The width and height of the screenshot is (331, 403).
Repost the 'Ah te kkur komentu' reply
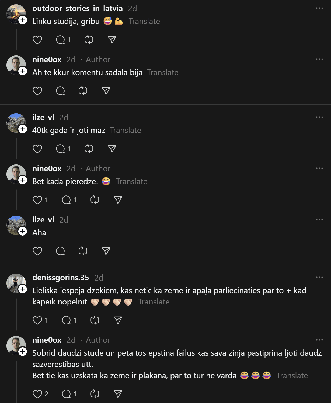[x=83, y=91]
